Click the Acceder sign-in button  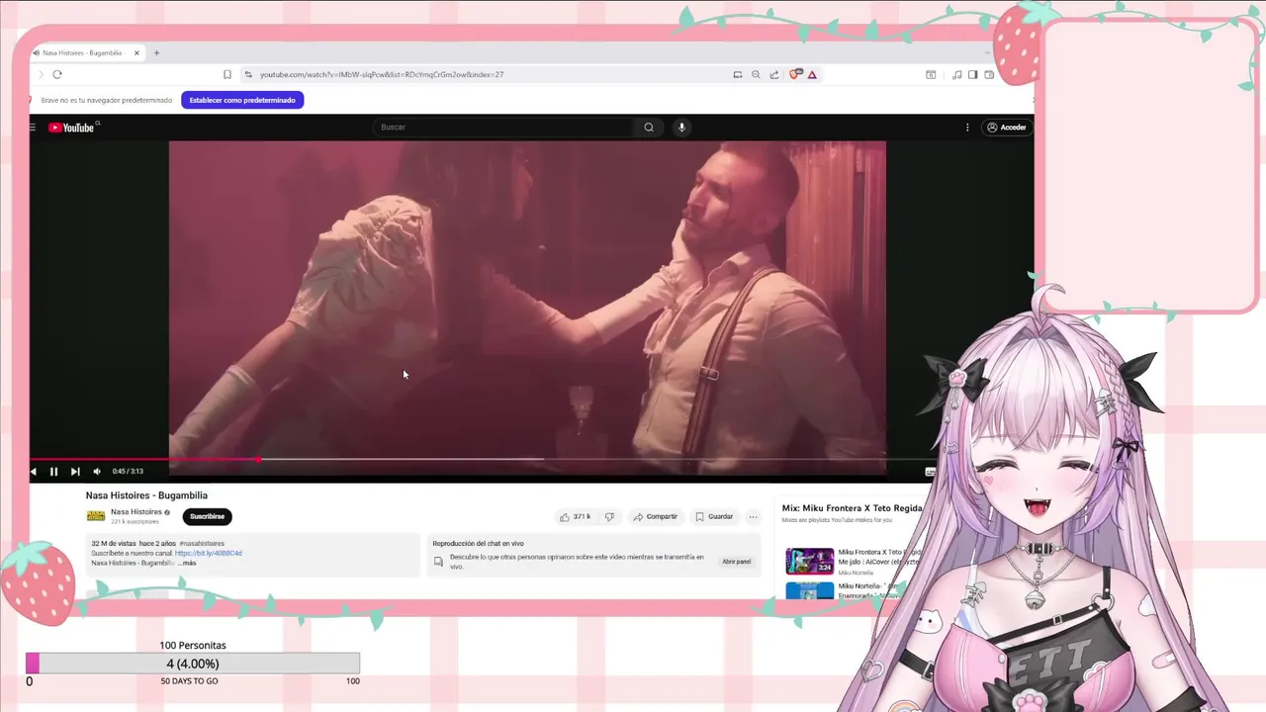pos(1007,127)
